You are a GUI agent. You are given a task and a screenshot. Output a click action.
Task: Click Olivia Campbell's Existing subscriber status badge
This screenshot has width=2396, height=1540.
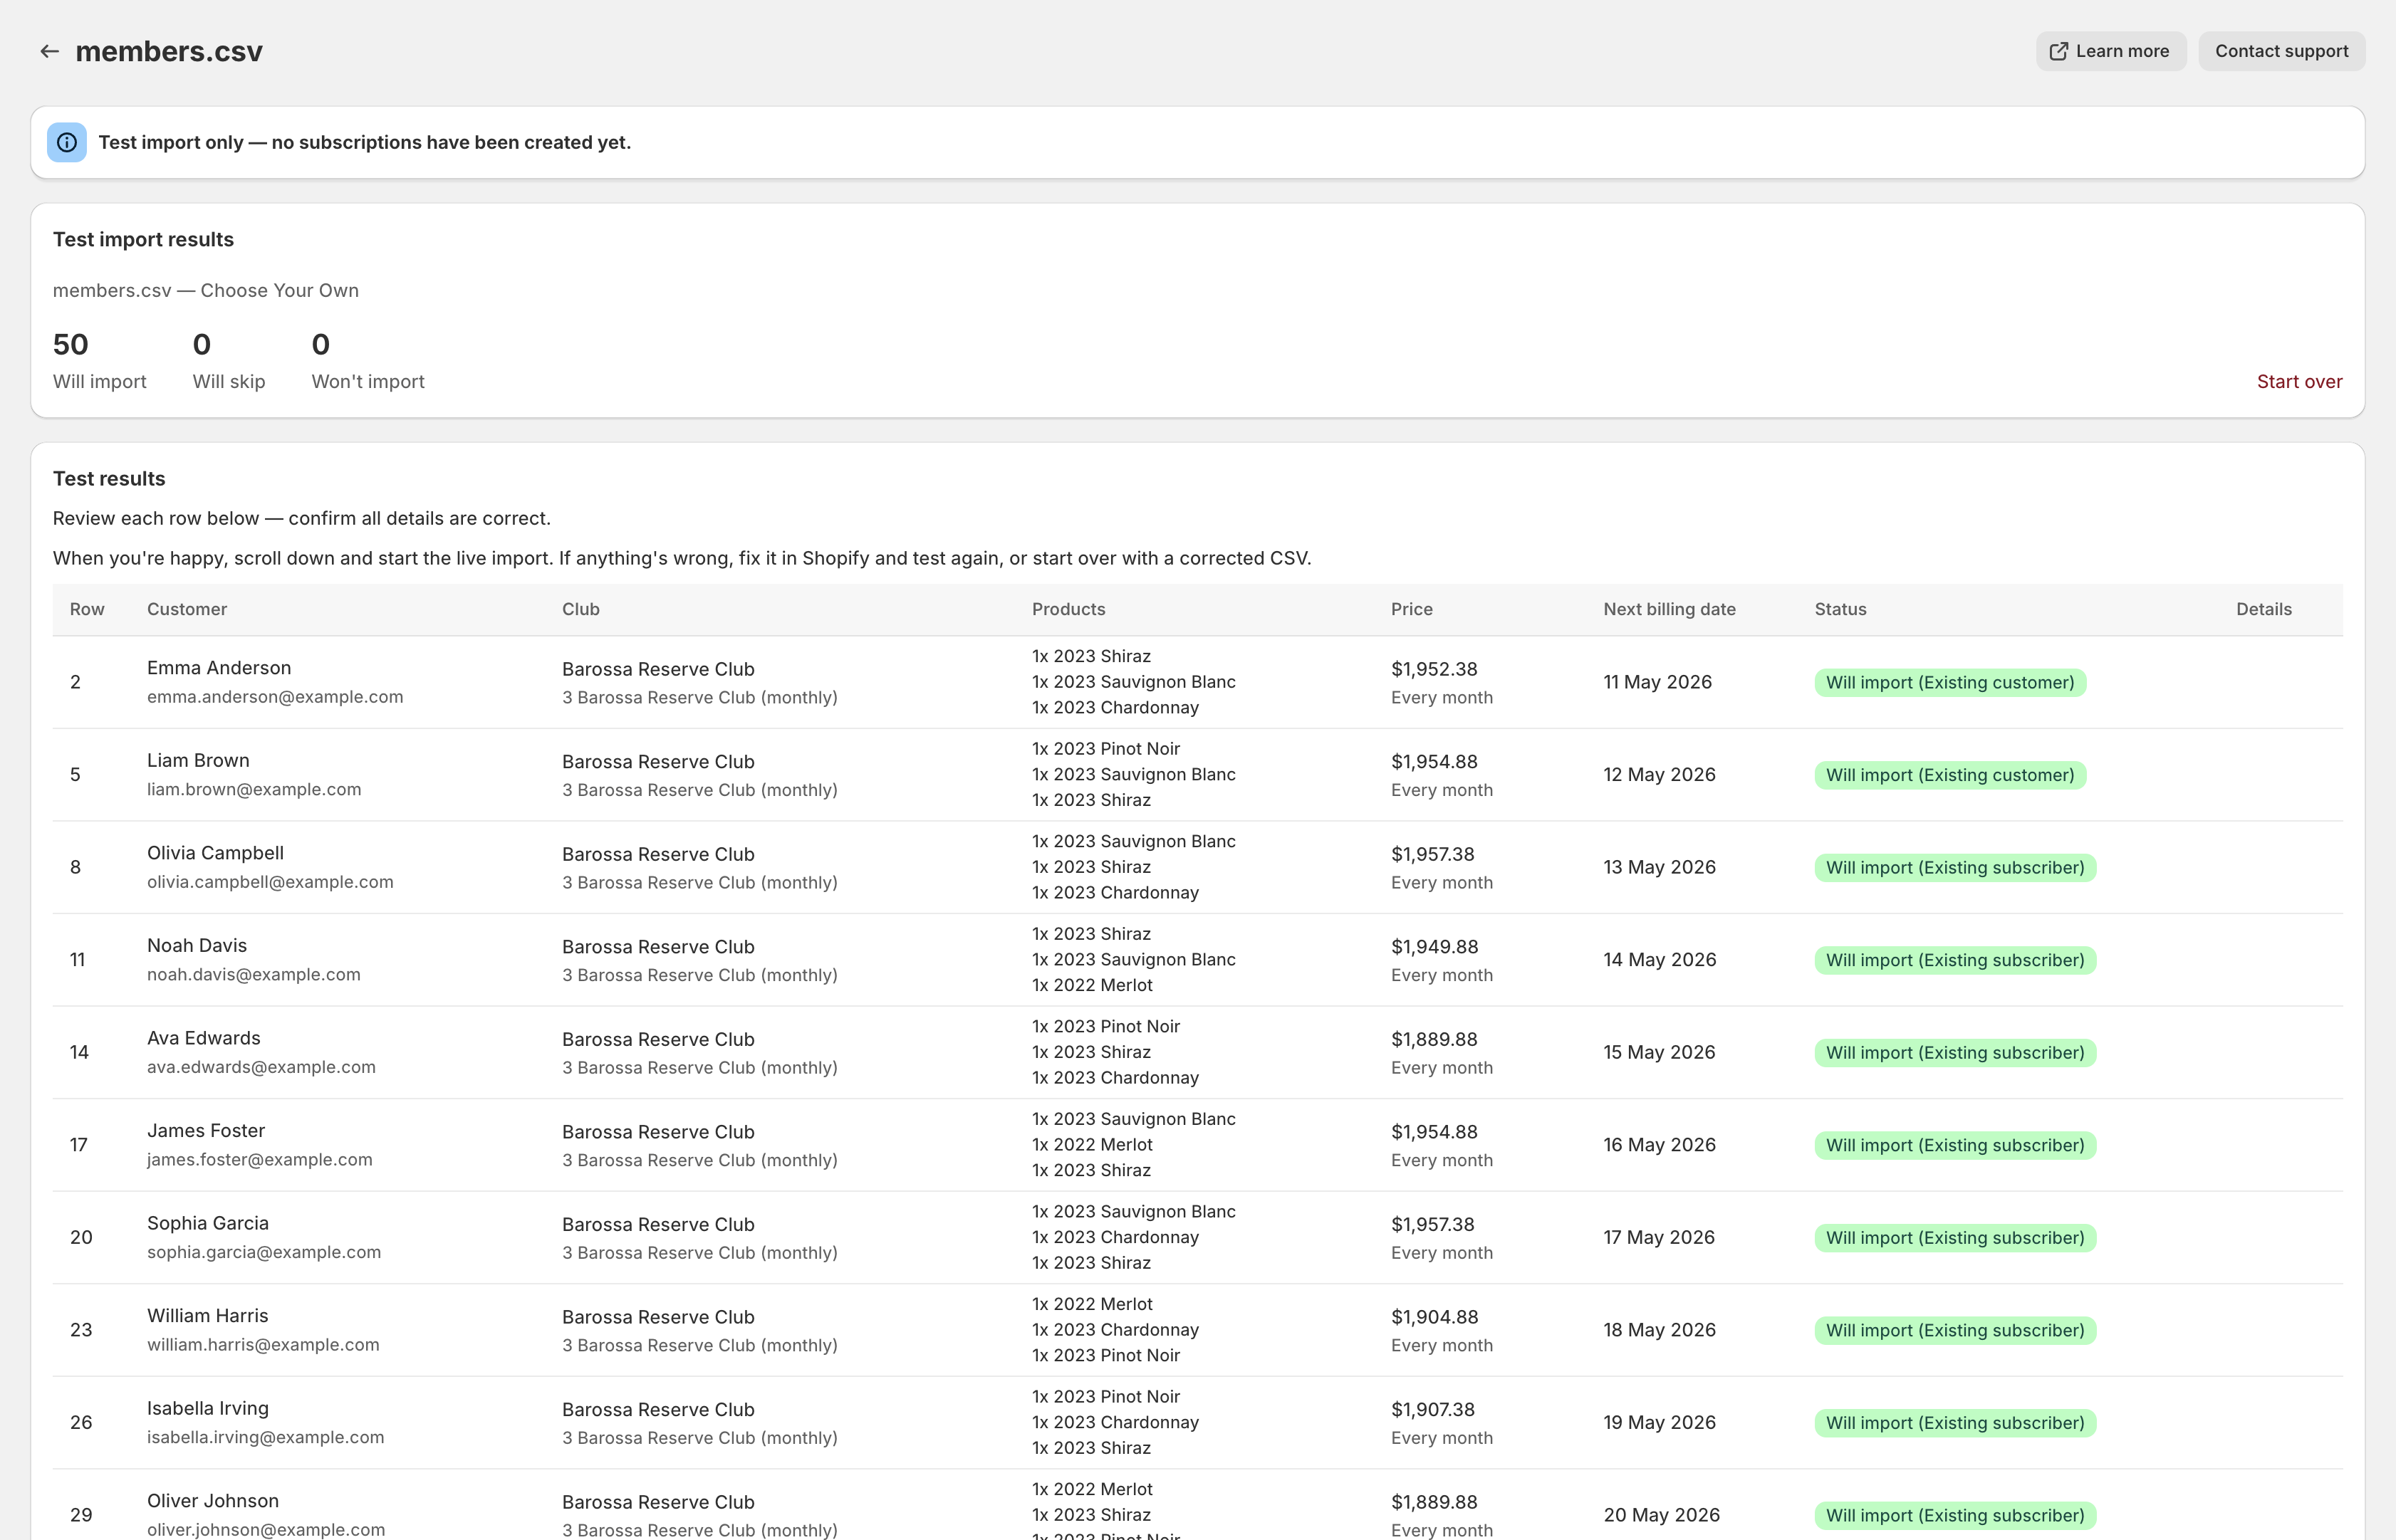[1955, 867]
